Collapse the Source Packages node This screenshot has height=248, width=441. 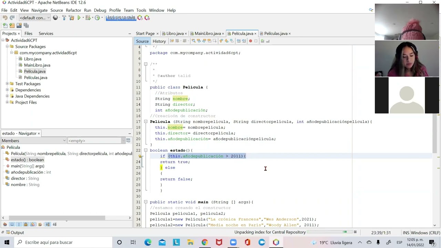(x=7, y=46)
